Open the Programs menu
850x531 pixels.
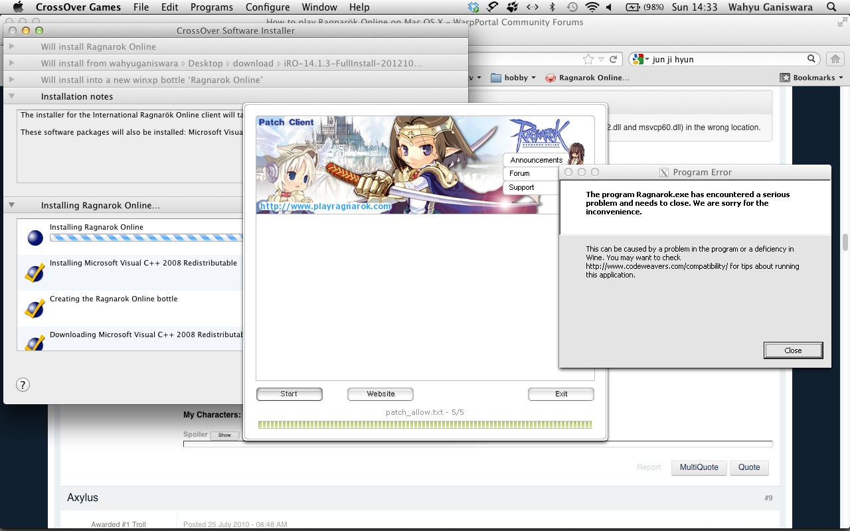click(212, 7)
